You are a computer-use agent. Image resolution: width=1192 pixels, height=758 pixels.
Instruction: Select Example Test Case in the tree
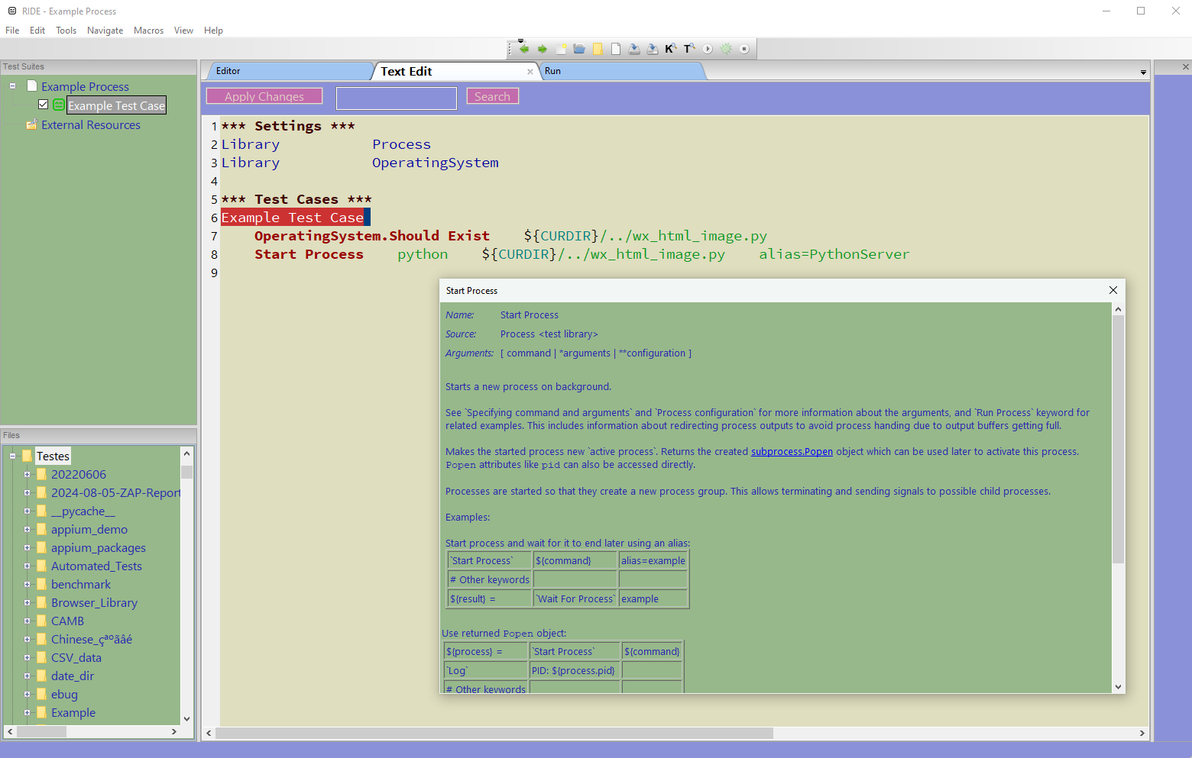pos(116,105)
